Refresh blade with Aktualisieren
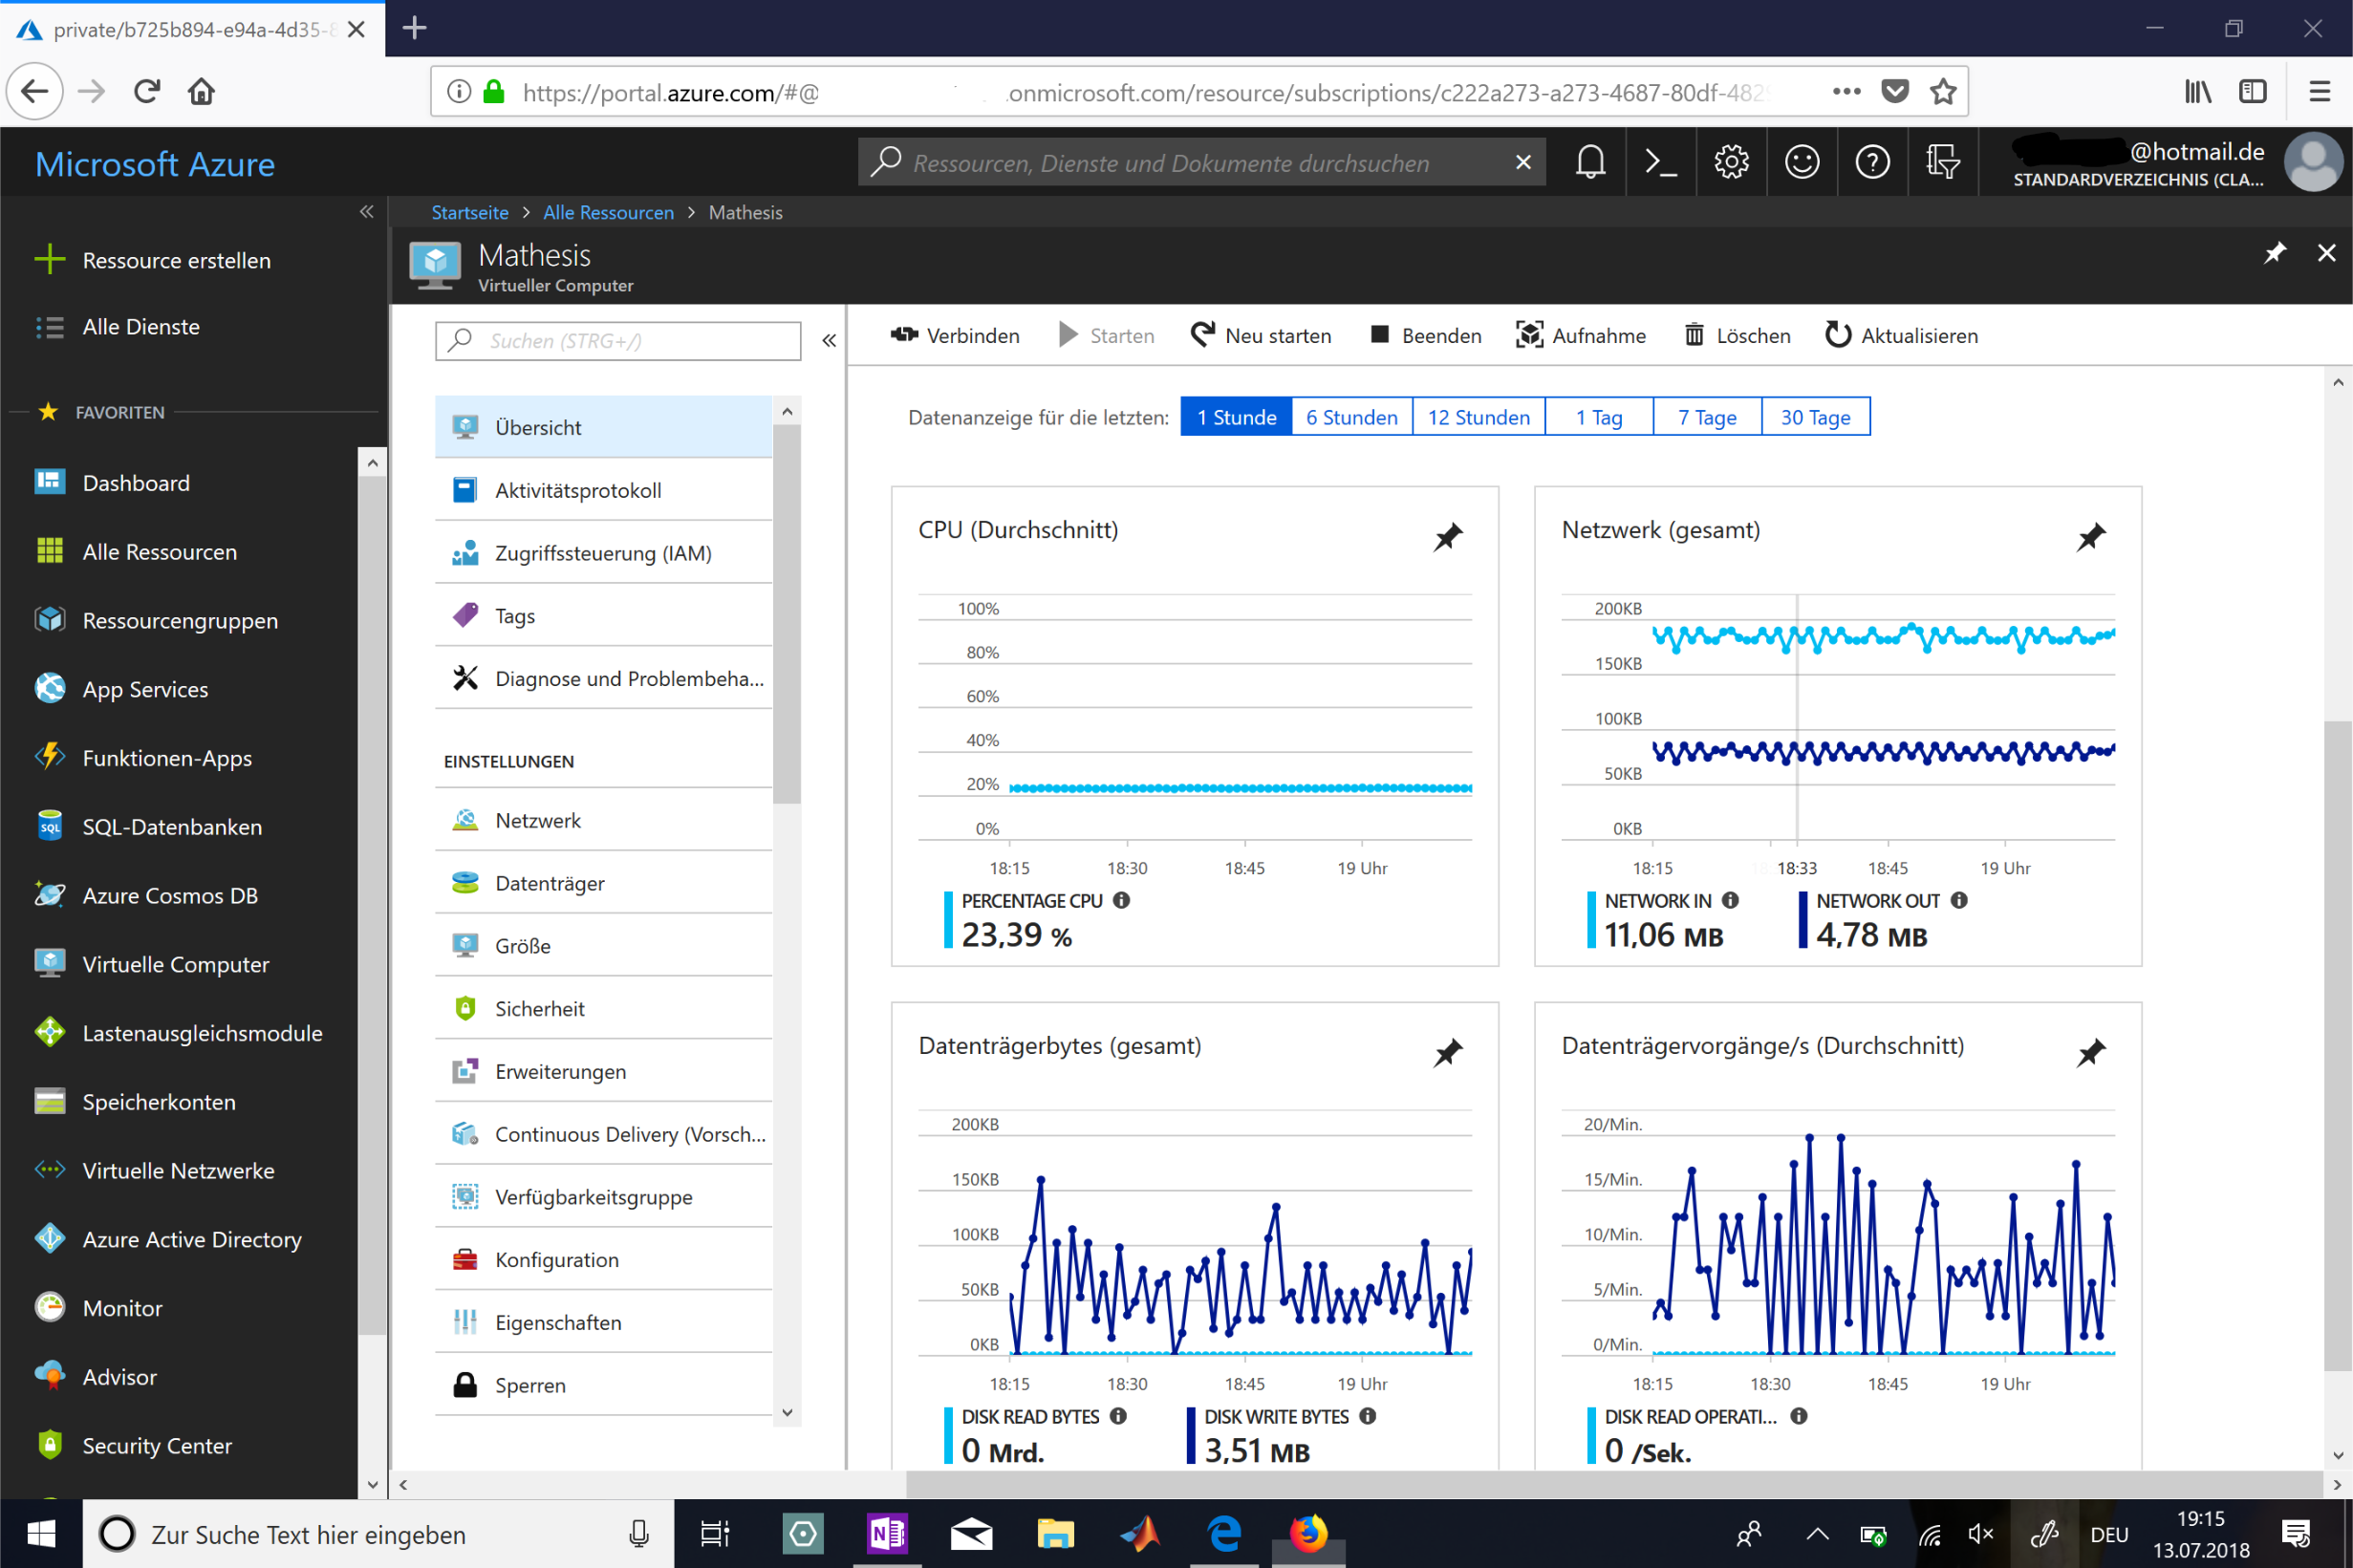 click(1901, 335)
